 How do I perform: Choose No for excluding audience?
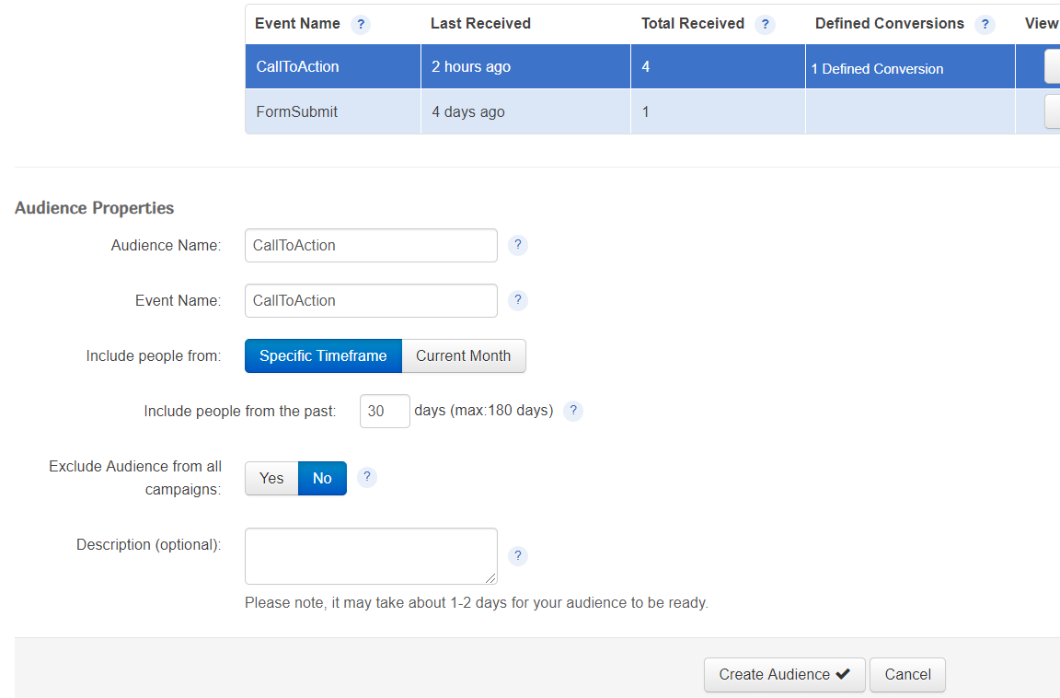click(x=322, y=478)
